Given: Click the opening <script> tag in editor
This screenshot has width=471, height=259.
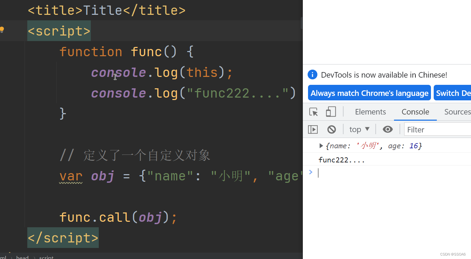Looking at the screenshot, I should pos(59,31).
